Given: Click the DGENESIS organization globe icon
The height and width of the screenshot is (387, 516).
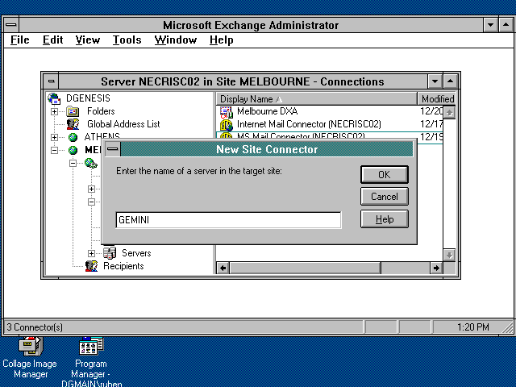Looking at the screenshot, I should 54,98.
